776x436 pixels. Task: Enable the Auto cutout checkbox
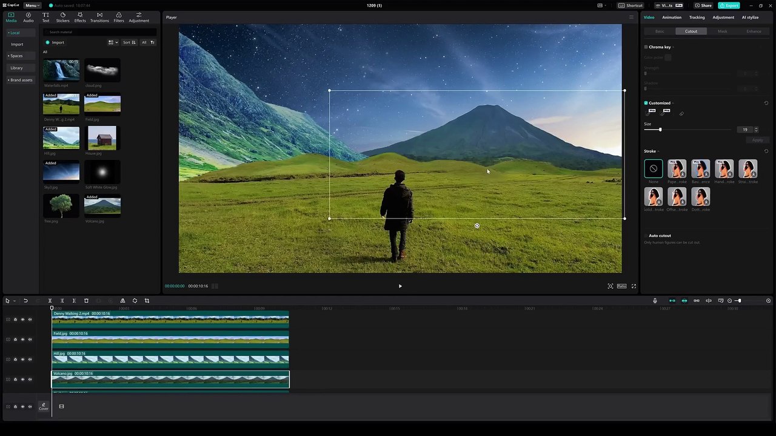point(646,236)
